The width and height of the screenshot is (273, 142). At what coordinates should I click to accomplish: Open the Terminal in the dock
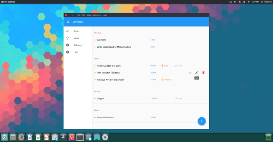80,137
